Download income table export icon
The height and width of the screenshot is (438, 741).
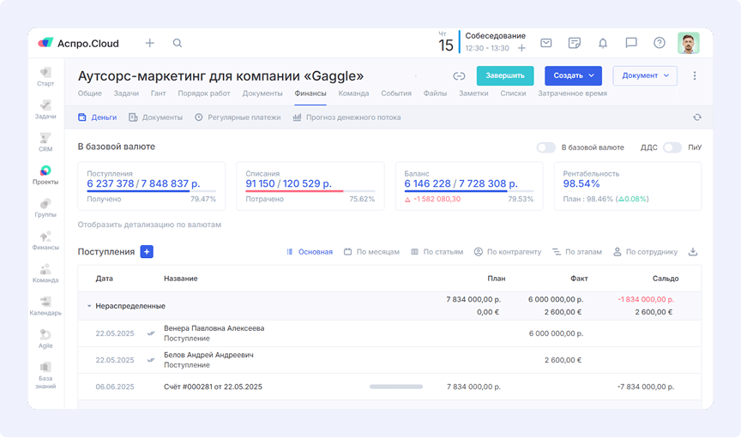tap(693, 252)
